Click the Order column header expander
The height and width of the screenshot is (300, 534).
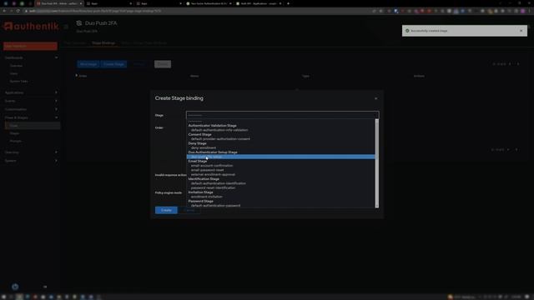[x=76, y=76]
